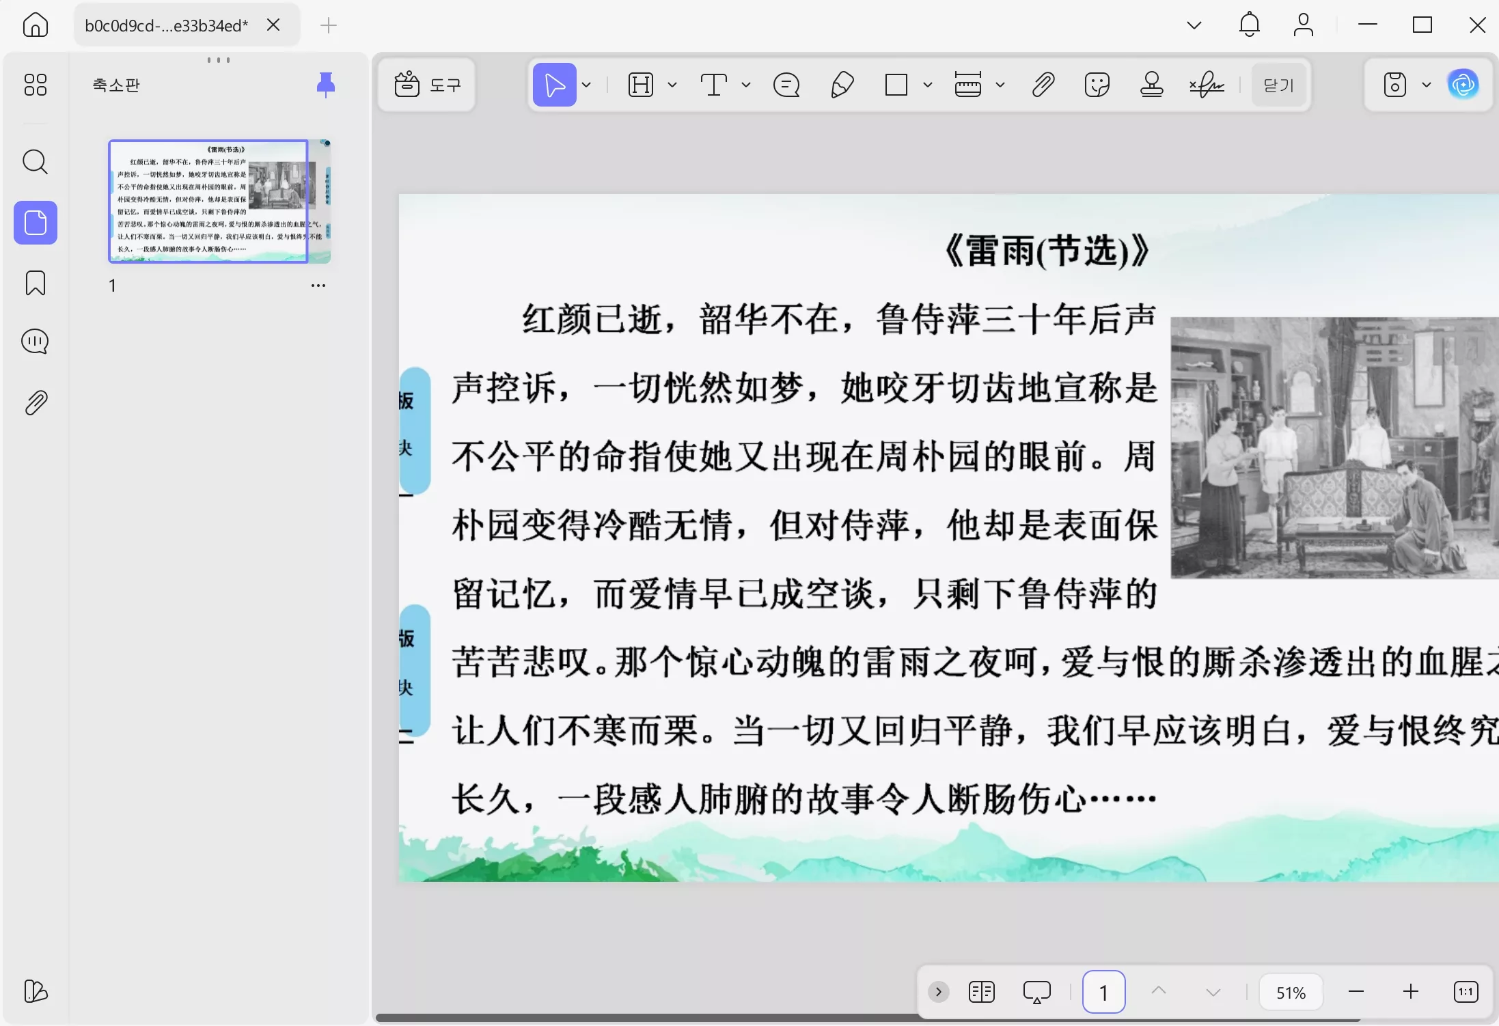Open the Signature tool

1206,84
